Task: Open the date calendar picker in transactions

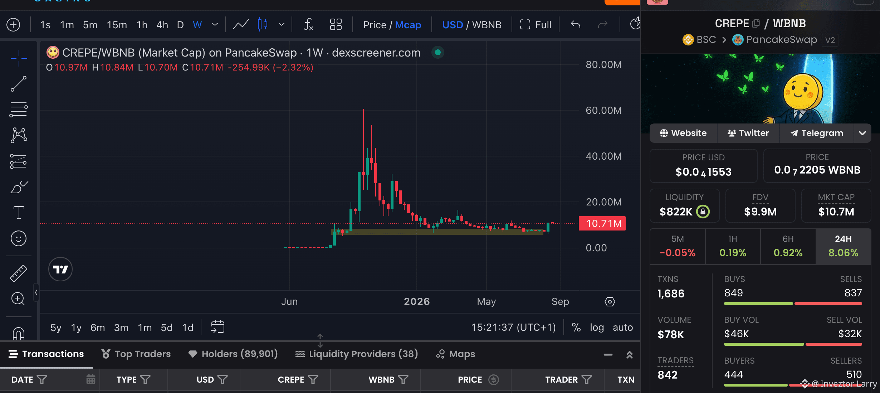Action: (x=91, y=379)
